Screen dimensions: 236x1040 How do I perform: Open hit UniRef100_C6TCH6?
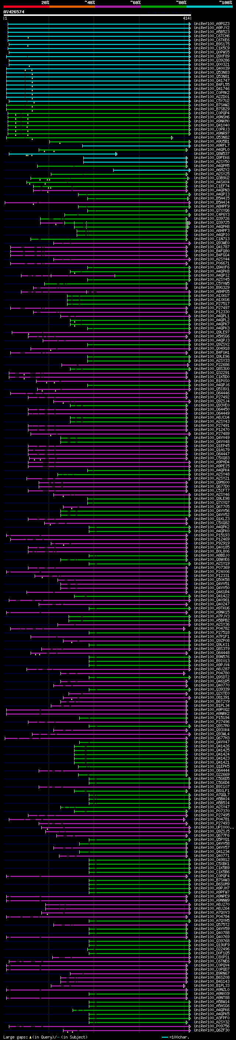212,36
